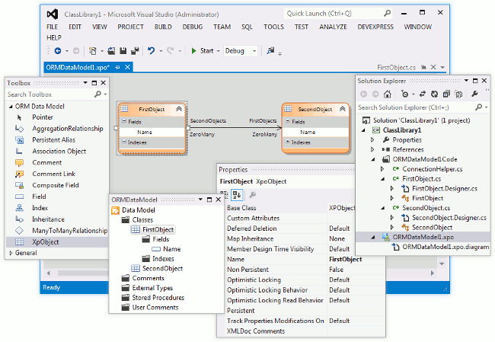The image size is (495, 342).
Task: Click the Start debugging button
Action: pos(203,51)
